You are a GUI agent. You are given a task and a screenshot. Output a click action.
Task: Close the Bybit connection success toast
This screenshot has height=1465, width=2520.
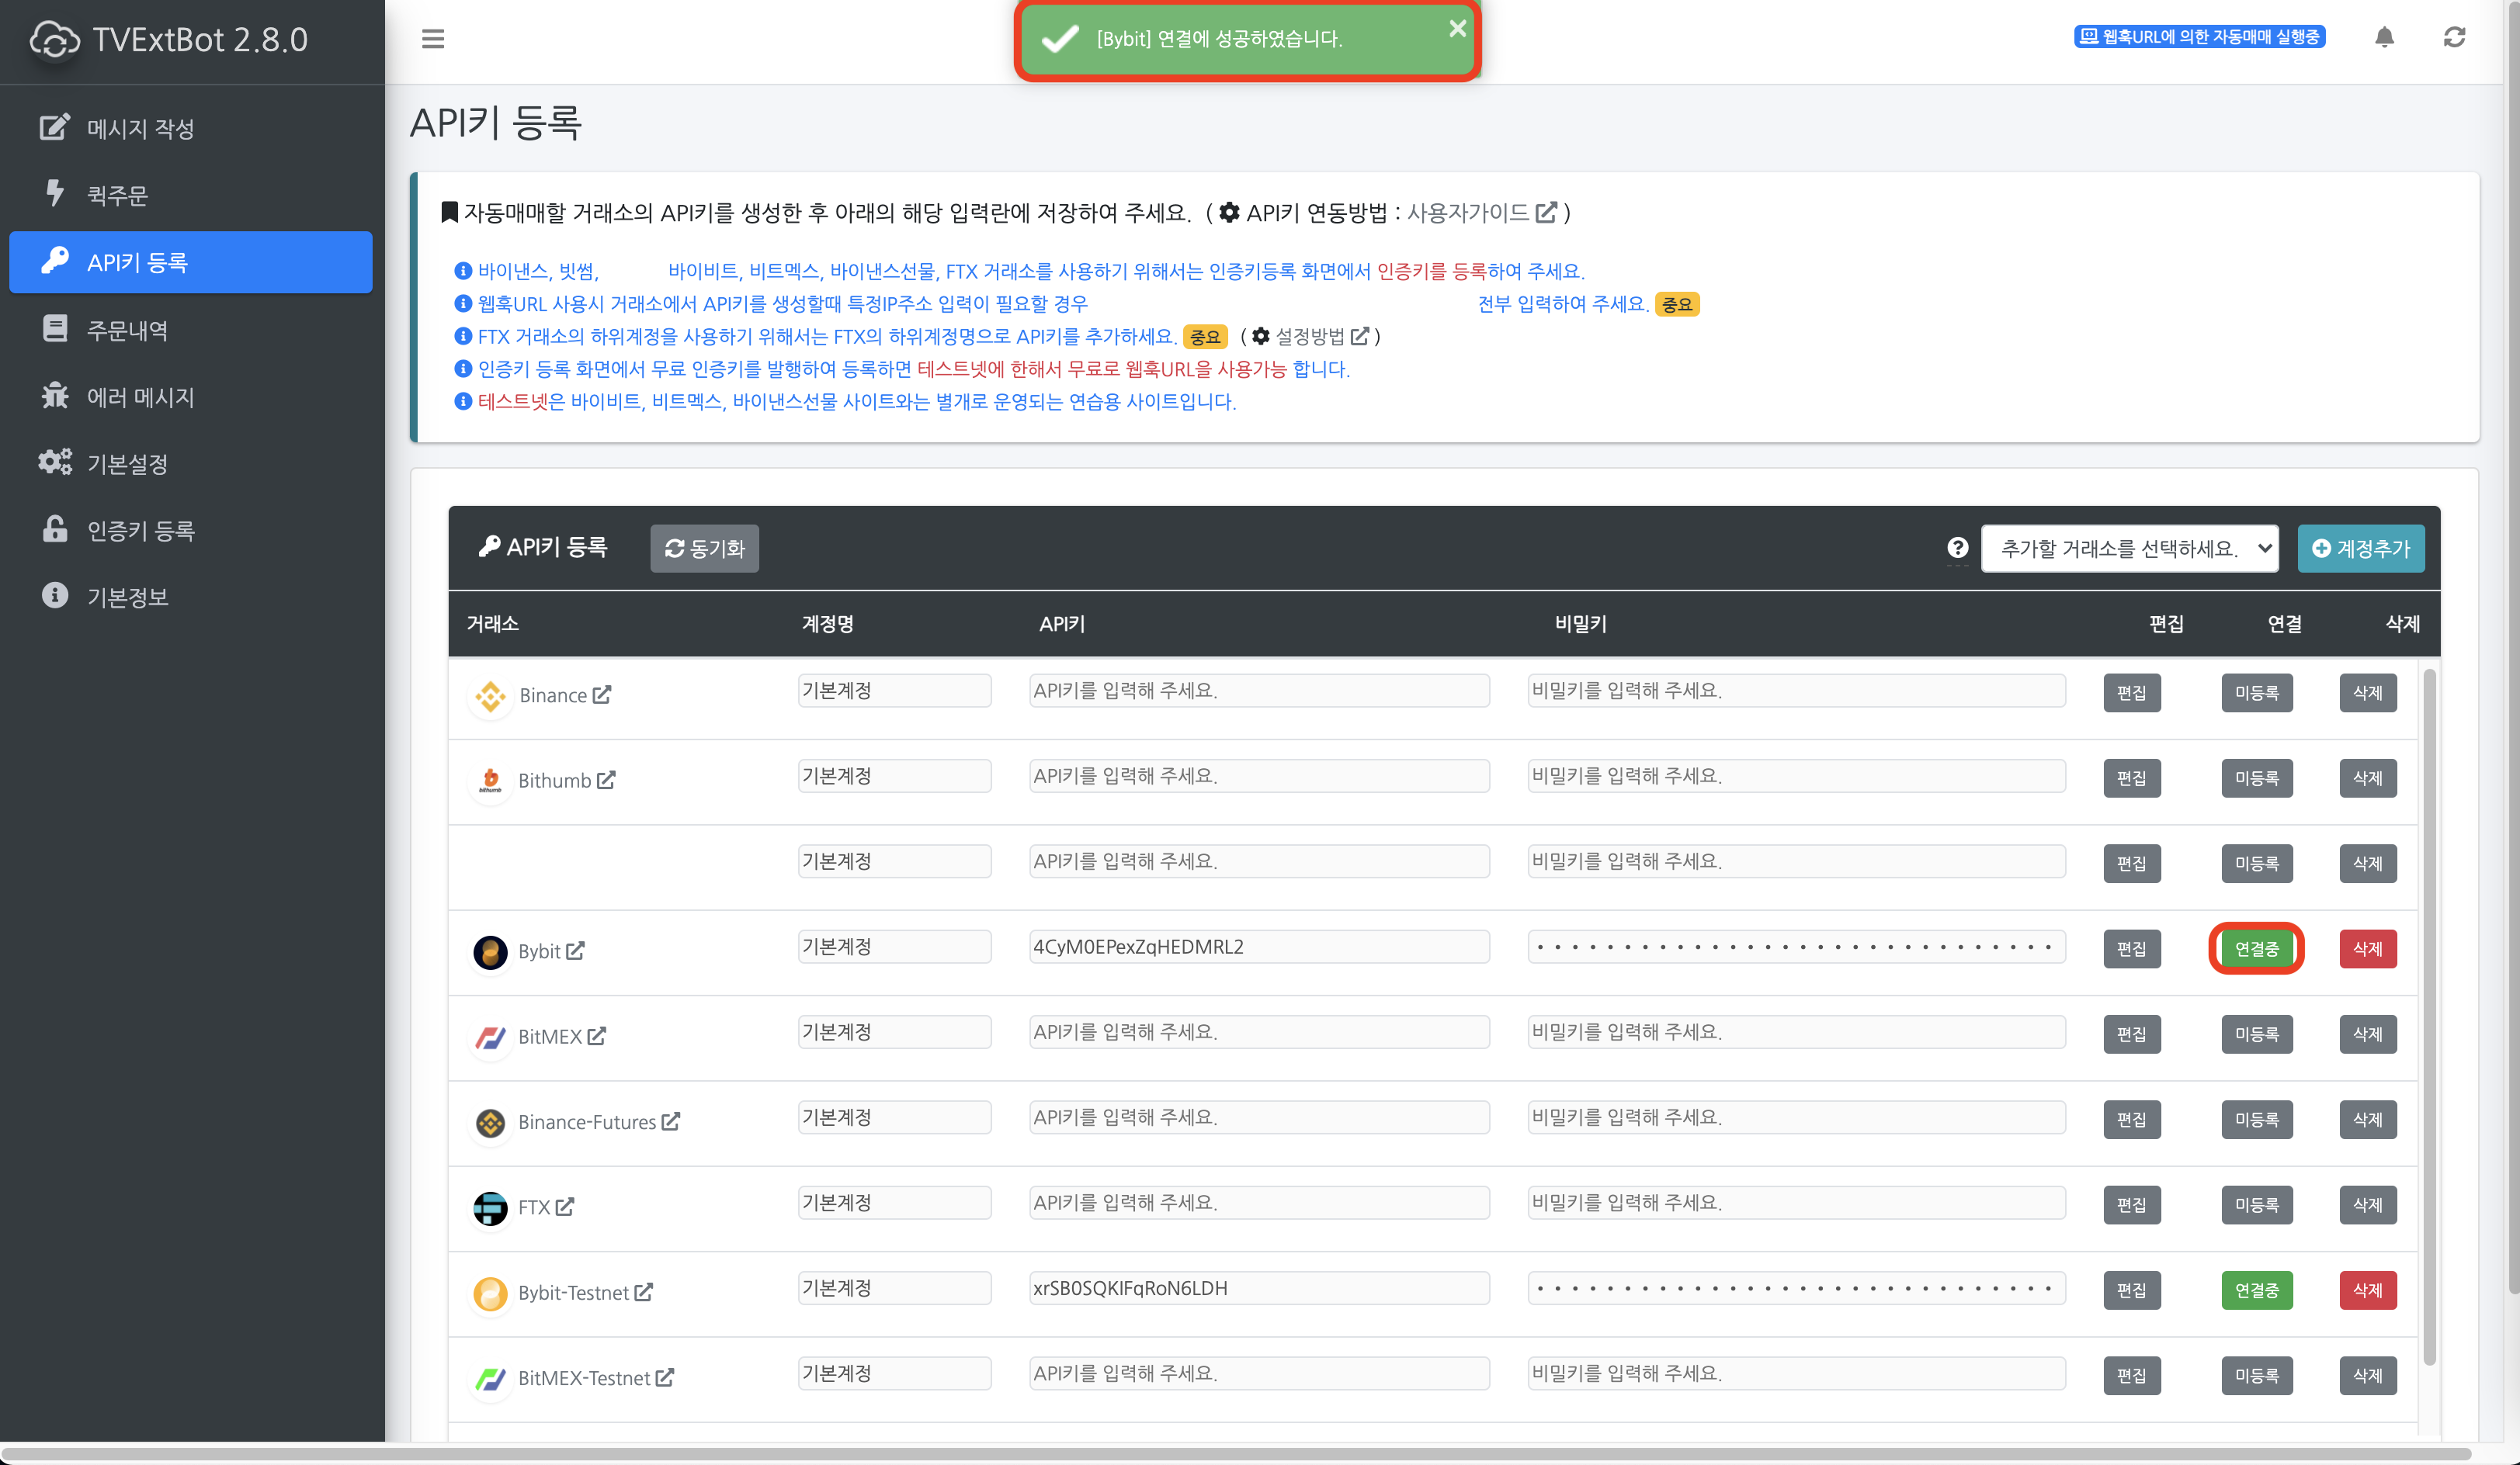pyautogui.click(x=1458, y=28)
